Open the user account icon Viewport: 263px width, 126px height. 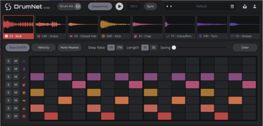[254, 7]
